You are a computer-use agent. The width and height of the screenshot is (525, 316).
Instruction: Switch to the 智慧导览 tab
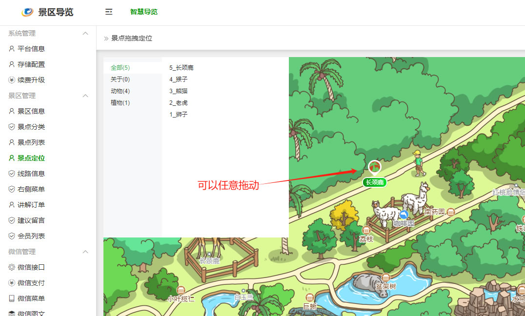click(x=143, y=12)
